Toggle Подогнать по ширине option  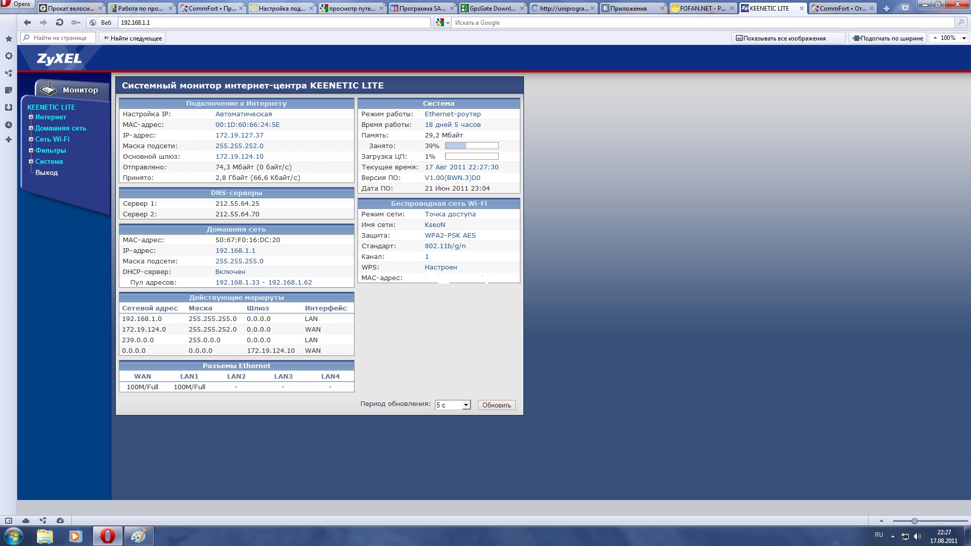[888, 38]
